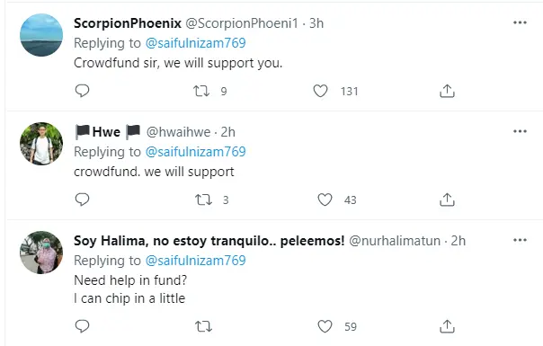This screenshot has width=543, height=346.
Task: View ScorpionPhoenix's profile picture
Action: [41, 35]
